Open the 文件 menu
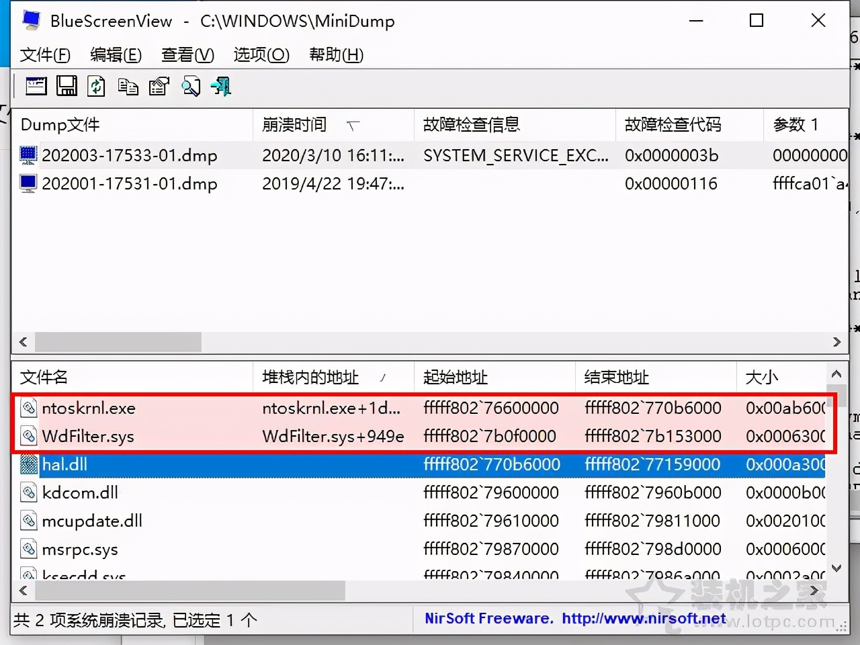 click(44, 55)
